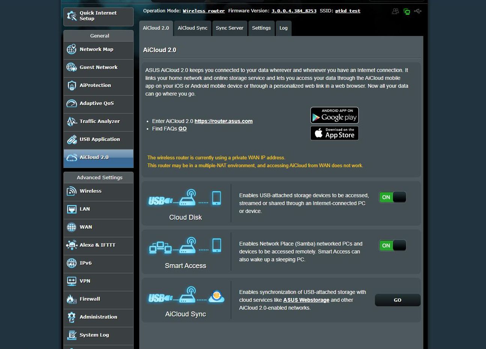The width and height of the screenshot is (486, 349).
Task: Click the Google Play badge
Action: (x=334, y=115)
